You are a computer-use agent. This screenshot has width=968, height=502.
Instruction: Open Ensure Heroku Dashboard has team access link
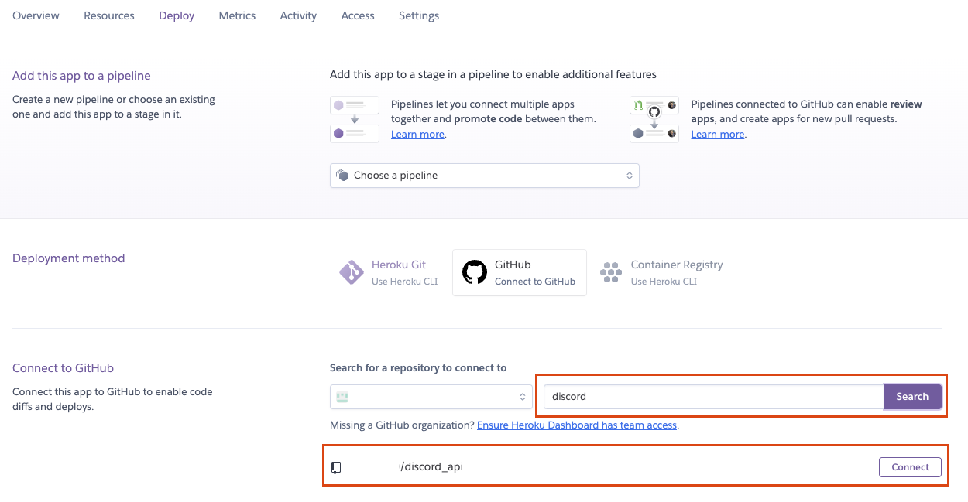577,425
